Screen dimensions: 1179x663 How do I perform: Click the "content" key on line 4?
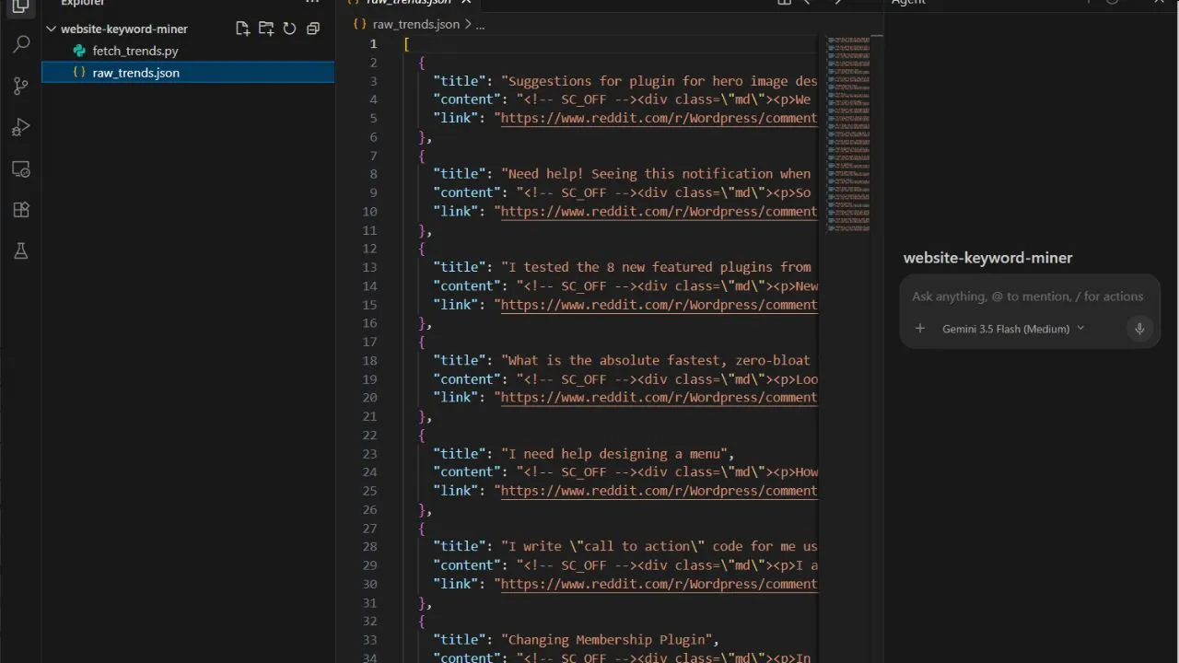(467, 99)
